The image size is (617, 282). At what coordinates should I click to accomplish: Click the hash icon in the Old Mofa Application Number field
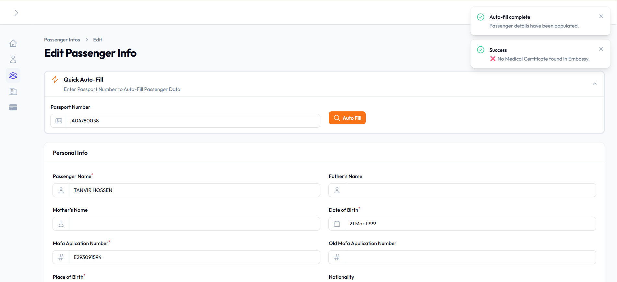coord(337,257)
